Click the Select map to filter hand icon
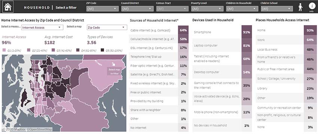 [114, 64]
